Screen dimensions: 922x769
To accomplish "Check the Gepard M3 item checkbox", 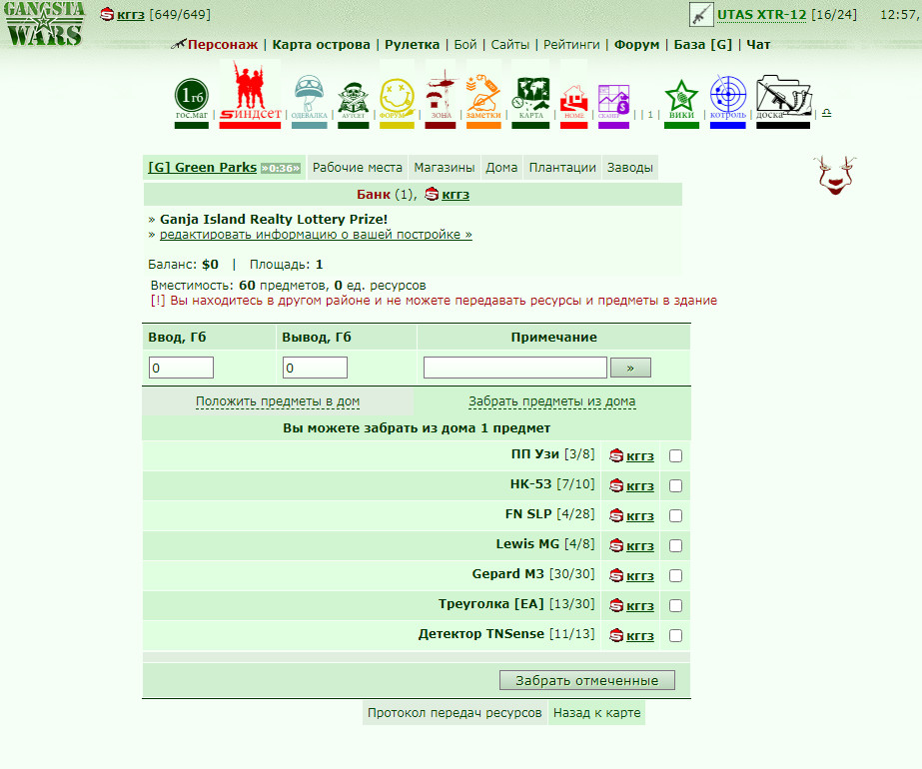I will (675, 576).
